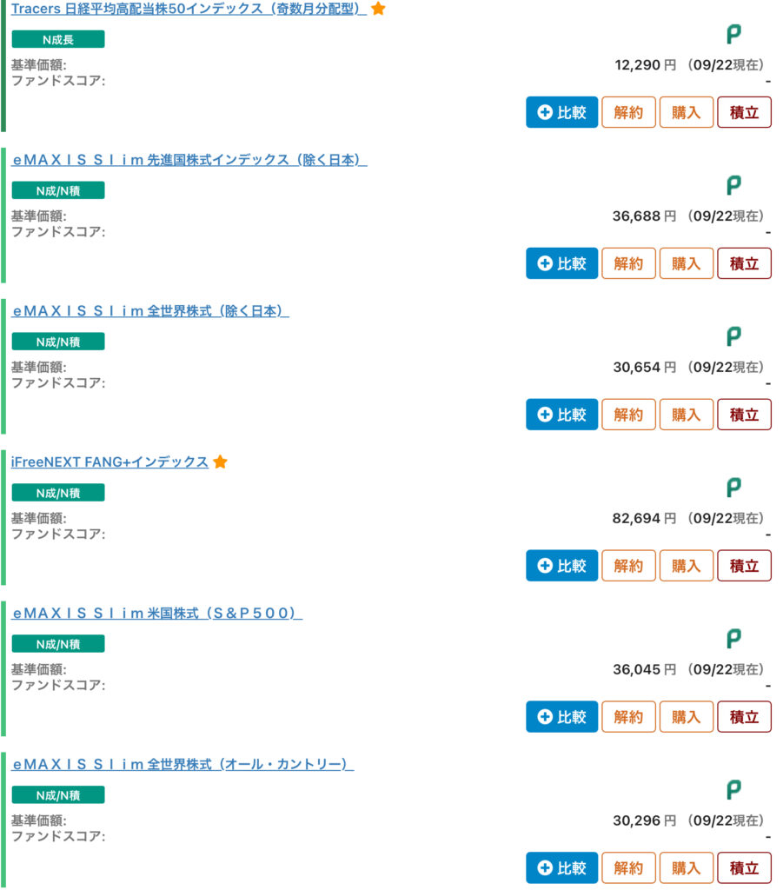
Task: Open iFreeNEXT FANG+インデックス fund link
Action: (x=109, y=462)
